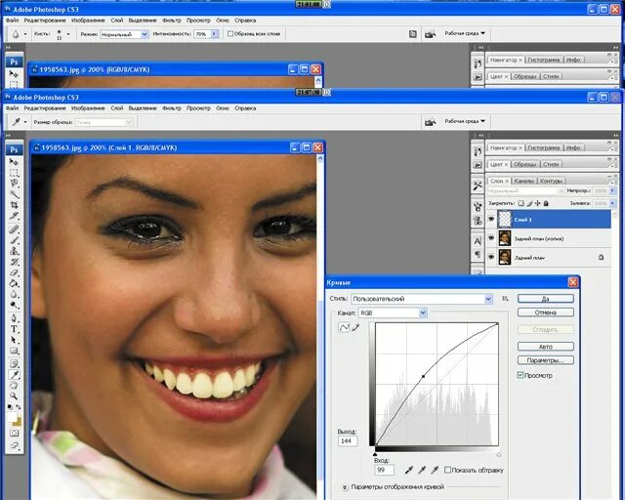The height and width of the screenshot is (500, 625).
Task: Open Изображение menu in front window
Action: click(88, 108)
